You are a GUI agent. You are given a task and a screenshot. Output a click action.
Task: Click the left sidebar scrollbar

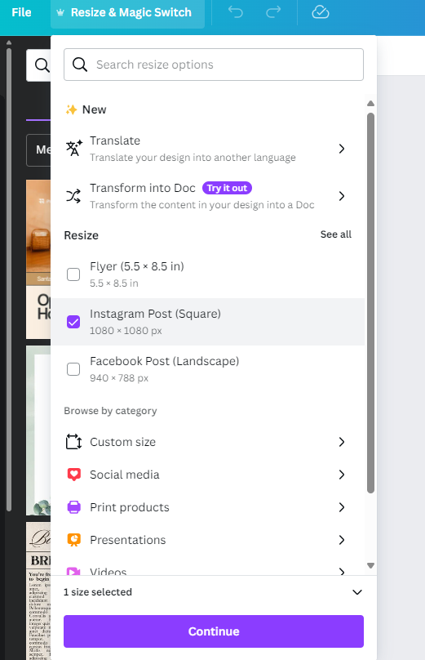pos(9,280)
